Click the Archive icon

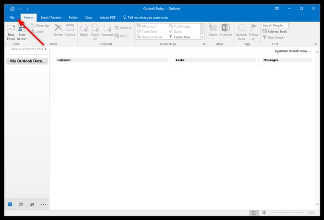pos(70,28)
